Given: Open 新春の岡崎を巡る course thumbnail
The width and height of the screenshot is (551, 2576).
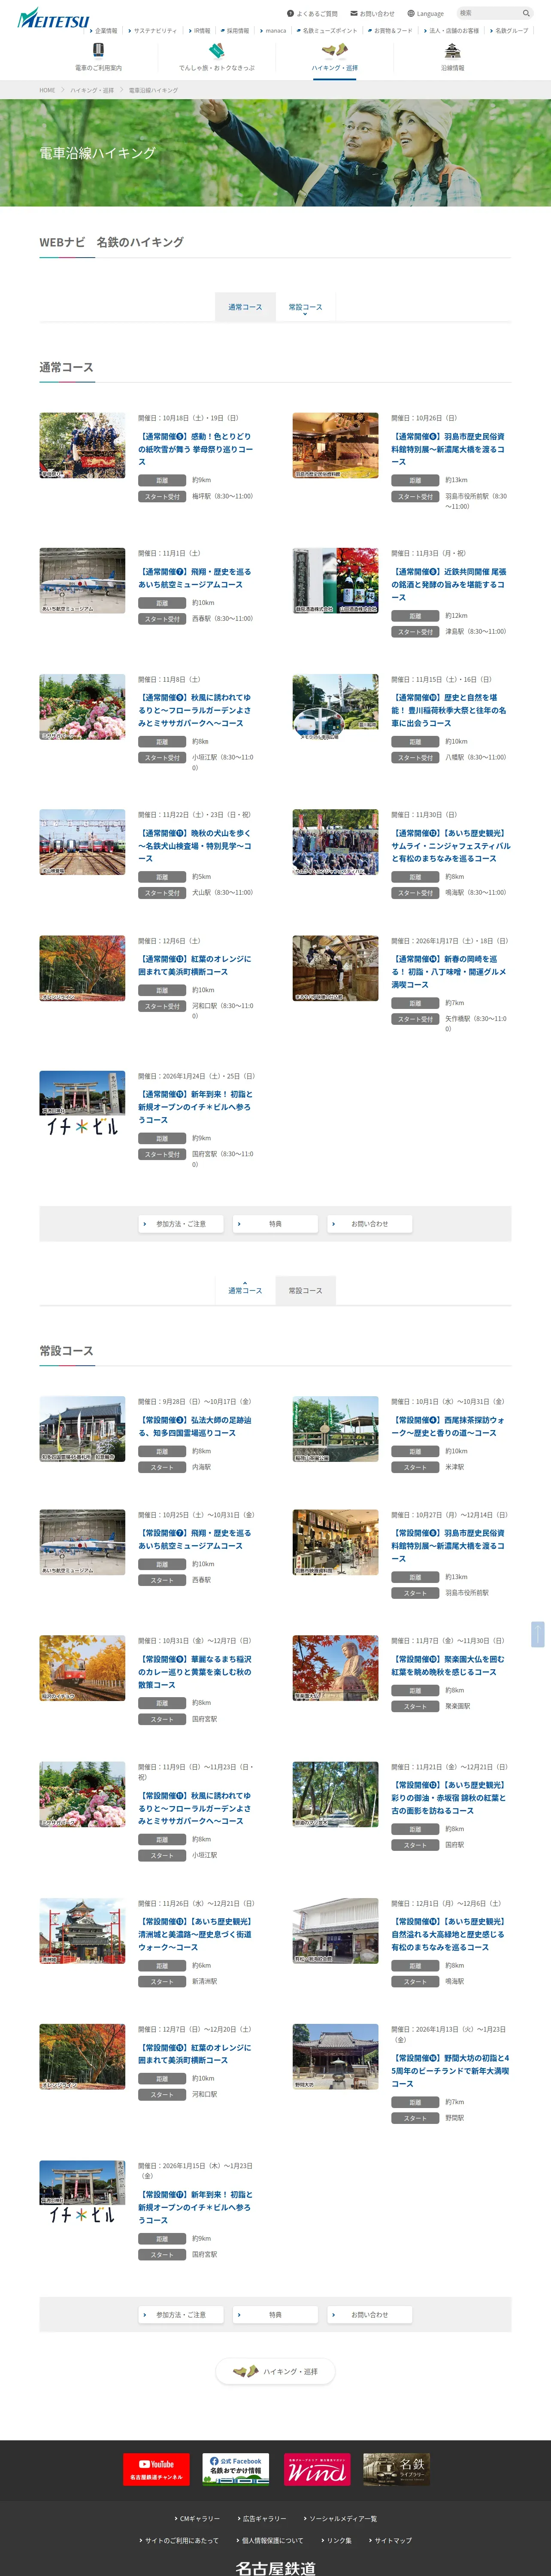Looking at the screenshot, I should click(x=335, y=968).
